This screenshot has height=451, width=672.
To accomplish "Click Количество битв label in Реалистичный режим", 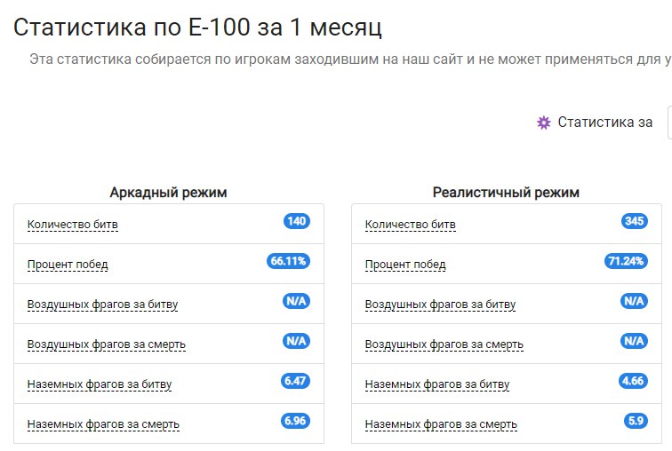I will click(x=410, y=225).
